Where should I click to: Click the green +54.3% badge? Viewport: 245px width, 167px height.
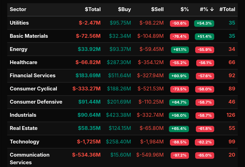[x=204, y=23]
